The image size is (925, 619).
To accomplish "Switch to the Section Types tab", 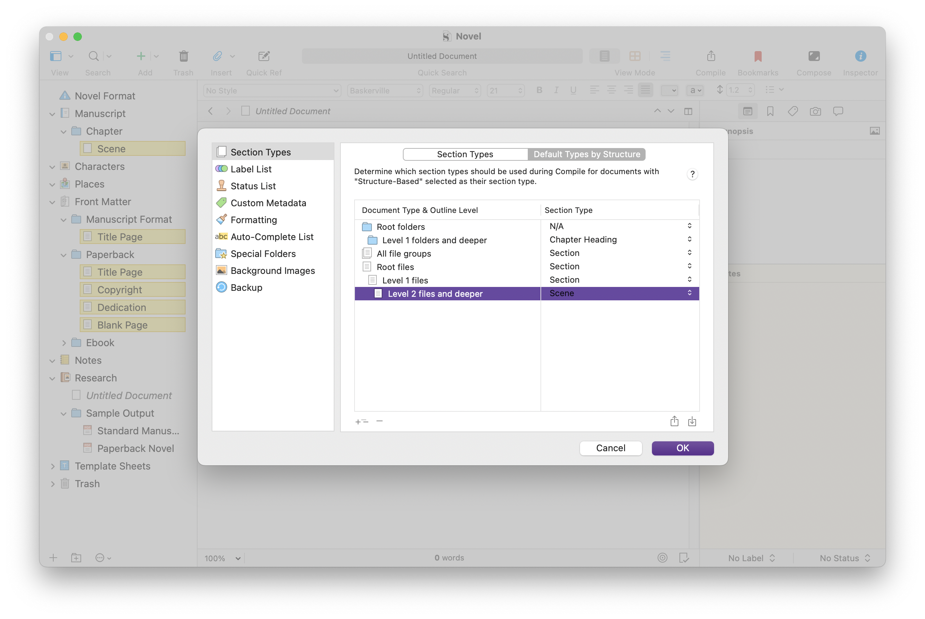I will point(465,154).
